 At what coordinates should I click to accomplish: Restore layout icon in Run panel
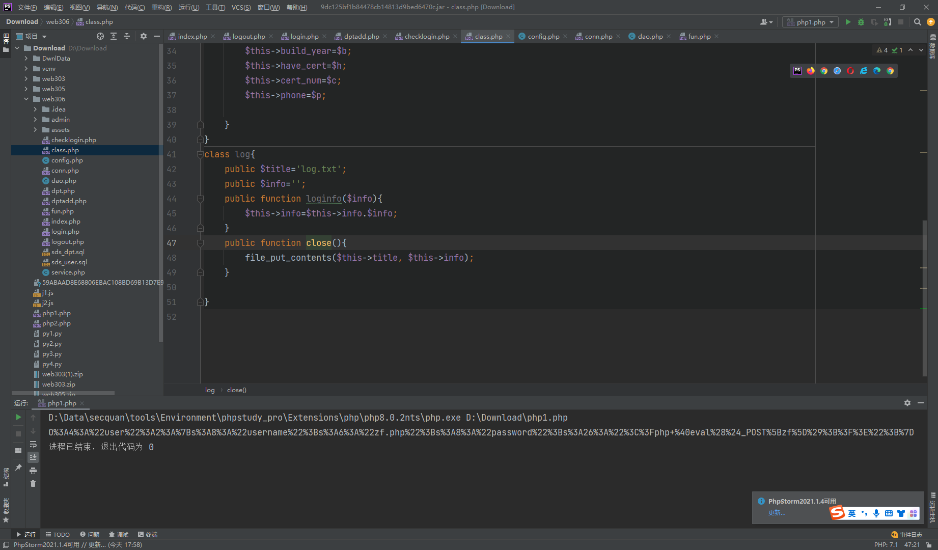click(x=18, y=451)
